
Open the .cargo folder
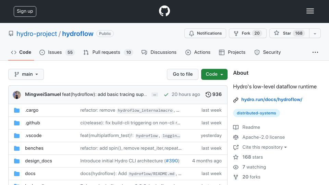(32, 110)
